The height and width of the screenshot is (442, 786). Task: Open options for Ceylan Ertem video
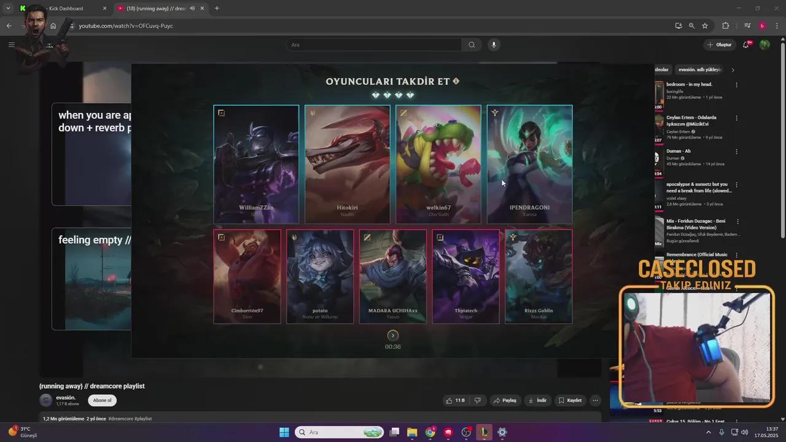tap(737, 118)
